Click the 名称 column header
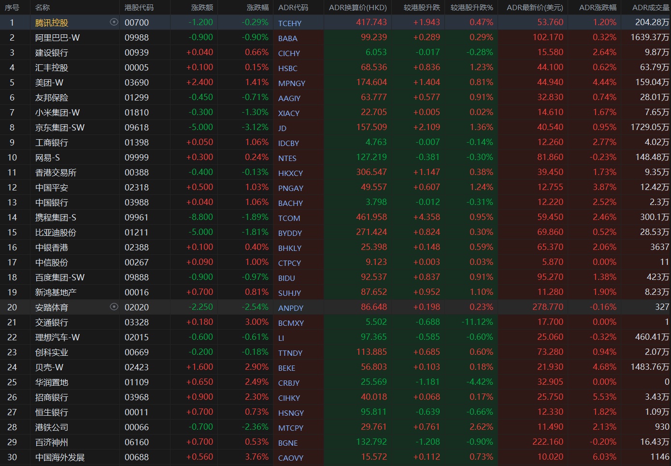The image size is (671, 466). pos(43,7)
